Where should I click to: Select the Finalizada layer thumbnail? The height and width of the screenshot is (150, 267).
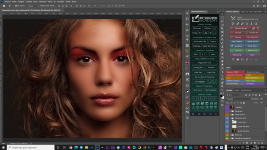[x=232, y=107]
